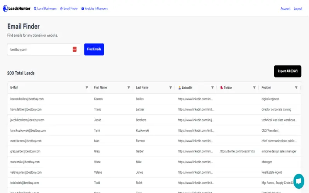Click the Twitter column icon
This screenshot has width=309, height=193.
point(221,88)
